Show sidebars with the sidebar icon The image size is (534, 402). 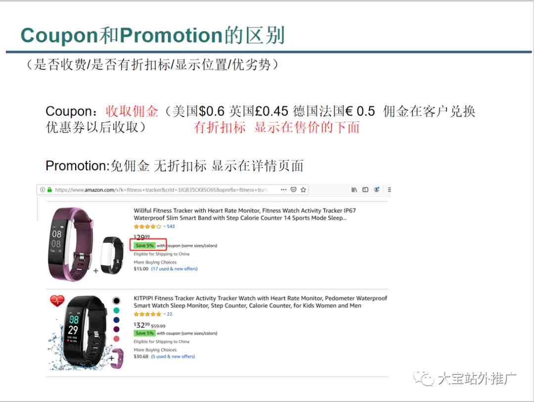pyautogui.click(x=365, y=190)
